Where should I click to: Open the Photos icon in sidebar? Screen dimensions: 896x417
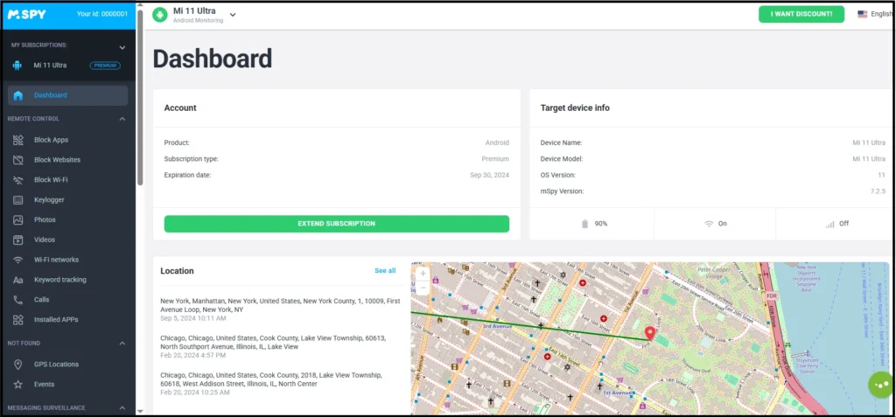[x=17, y=220]
